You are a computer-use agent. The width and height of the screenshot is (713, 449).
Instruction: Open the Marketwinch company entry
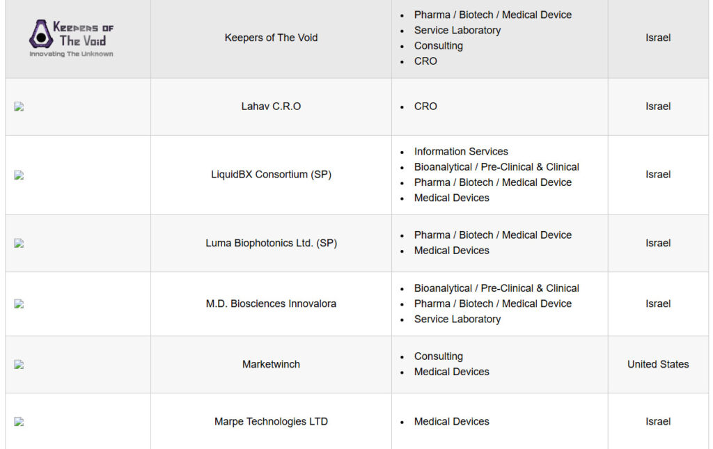[x=271, y=365]
